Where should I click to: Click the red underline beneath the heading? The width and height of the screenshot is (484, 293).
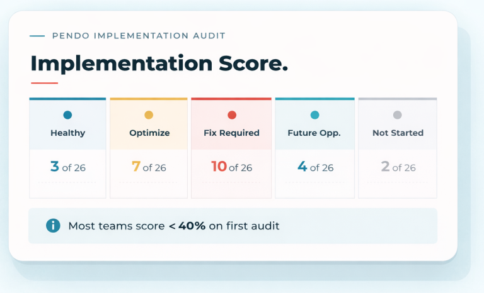point(44,83)
